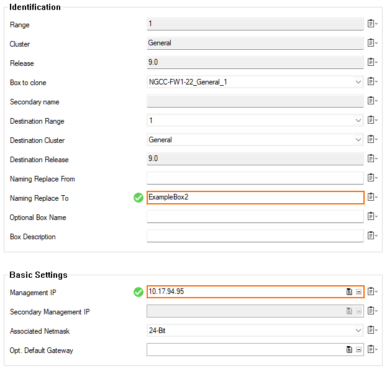Click the Naming Replace To field with ExampleBox2
Viewport: 387px width, 371px height.
255,198
